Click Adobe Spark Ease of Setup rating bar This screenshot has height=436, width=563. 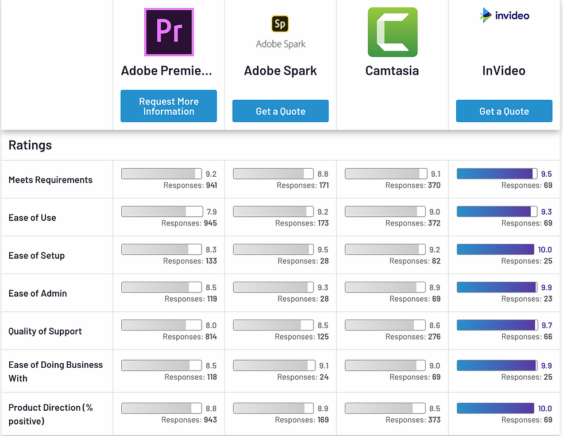click(x=273, y=250)
